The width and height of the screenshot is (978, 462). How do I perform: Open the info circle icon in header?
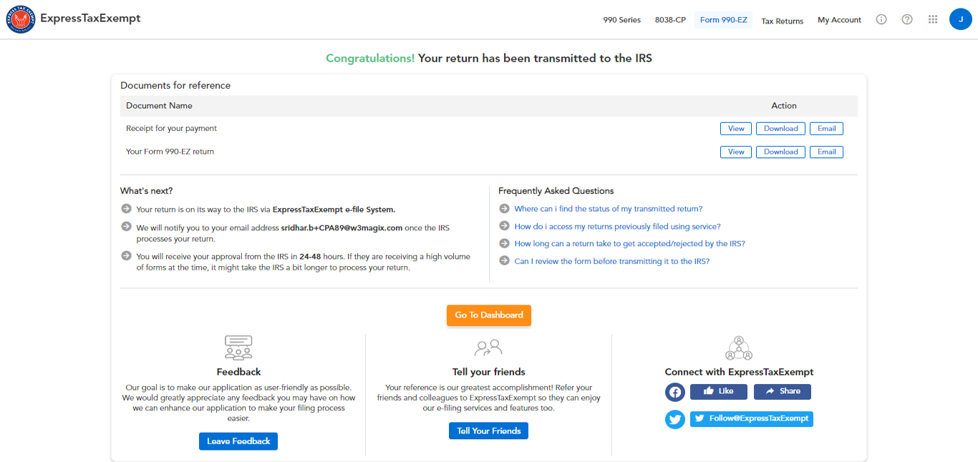(x=881, y=20)
